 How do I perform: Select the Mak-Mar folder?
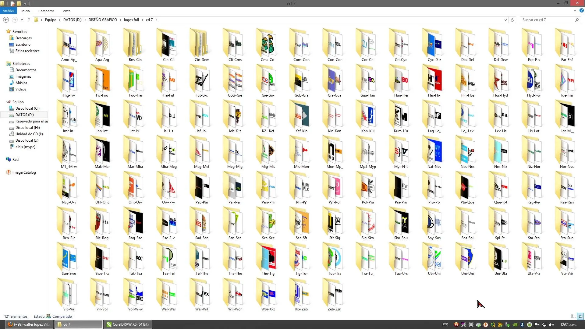point(102,152)
